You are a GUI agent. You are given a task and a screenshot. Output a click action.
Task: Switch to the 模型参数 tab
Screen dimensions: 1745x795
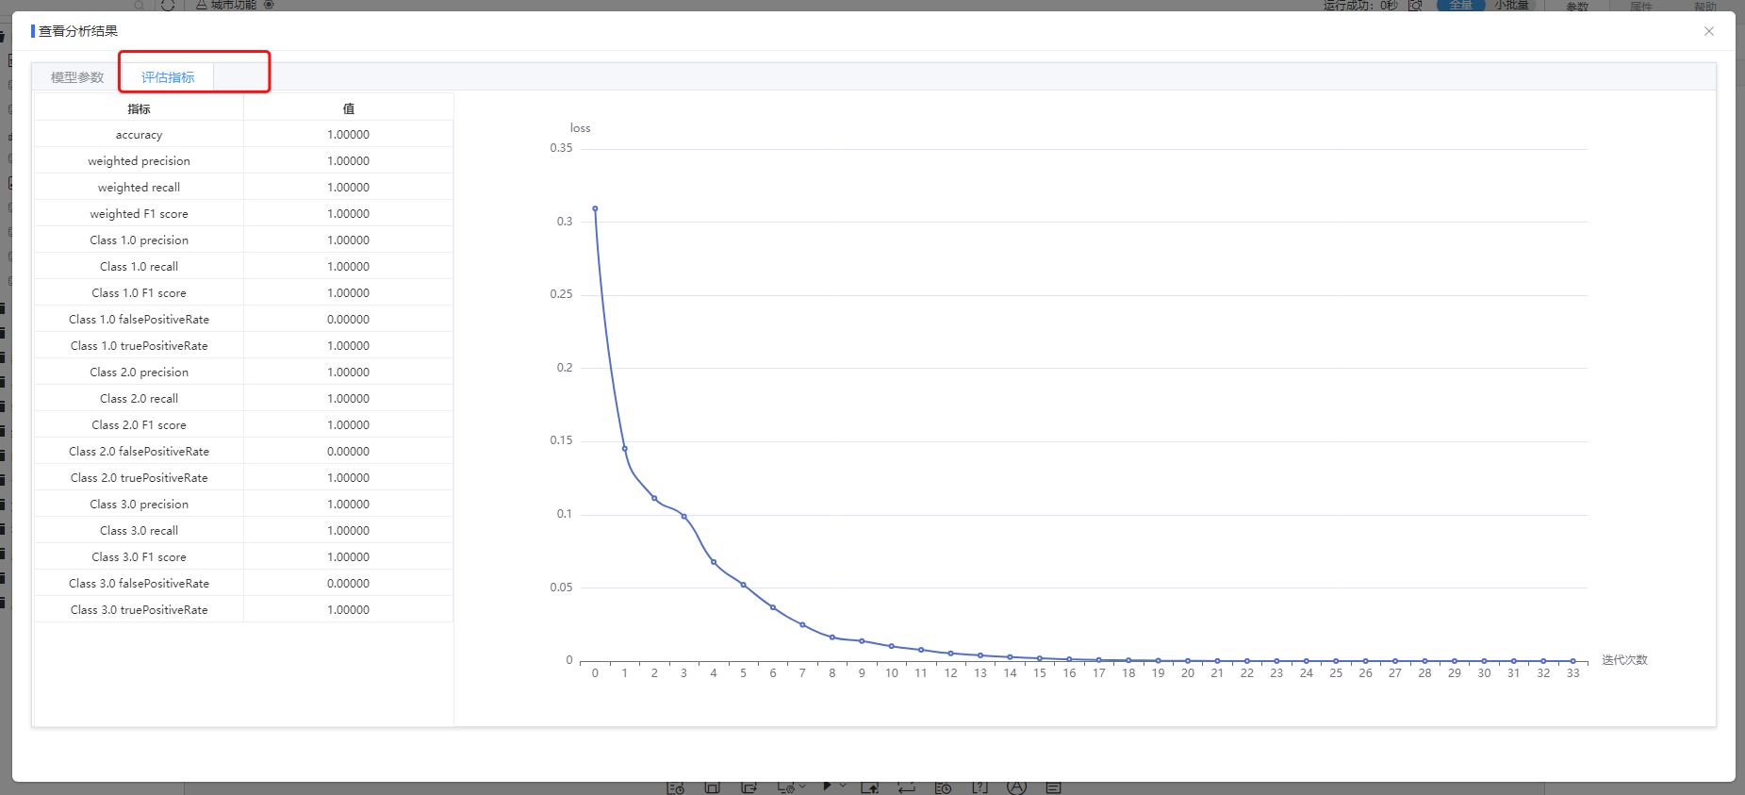[77, 77]
